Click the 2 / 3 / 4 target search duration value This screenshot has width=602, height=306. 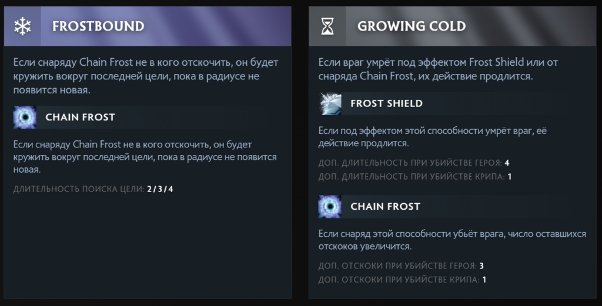coord(160,189)
